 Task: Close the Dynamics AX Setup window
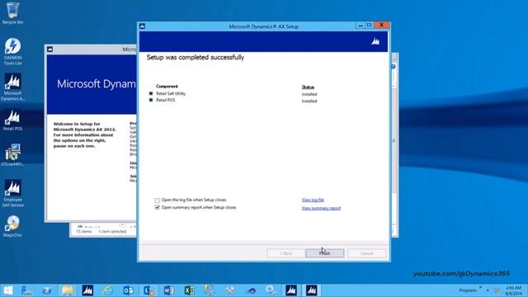coord(381,26)
